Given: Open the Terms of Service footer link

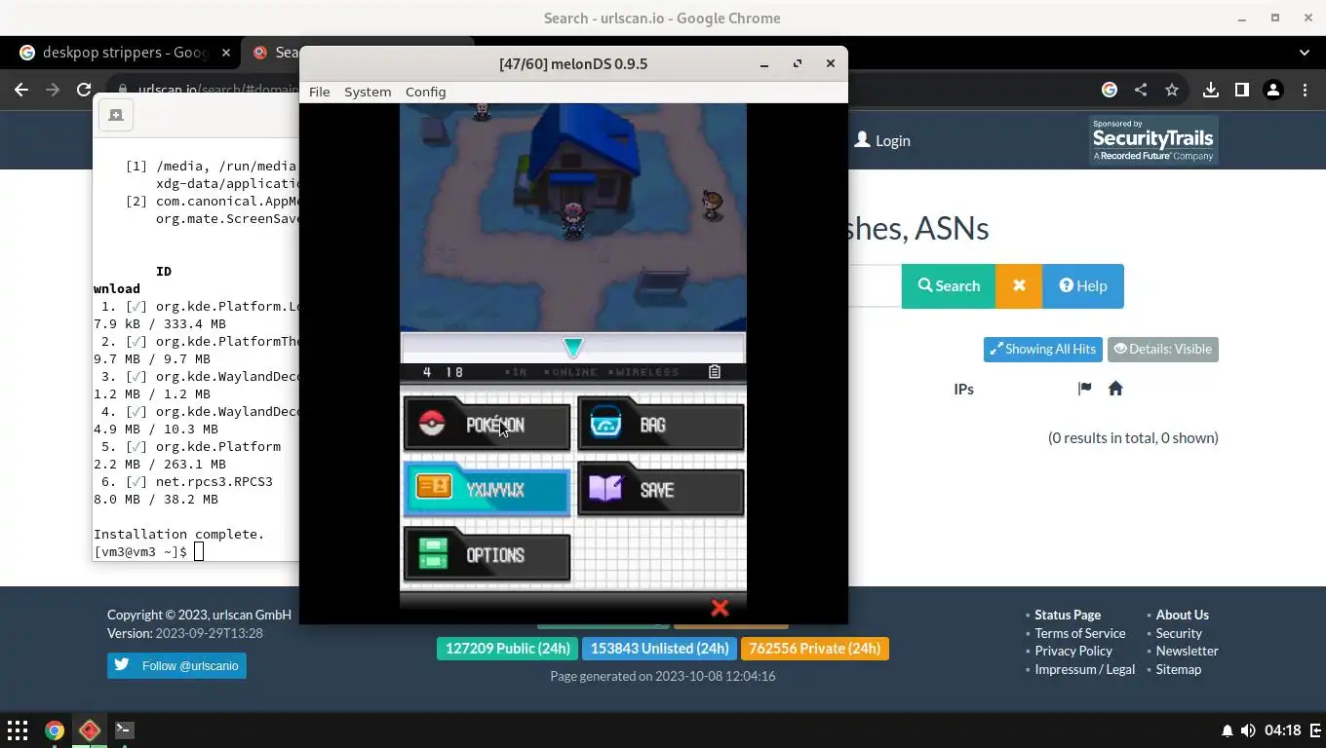Looking at the screenshot, I should 1080,633.
